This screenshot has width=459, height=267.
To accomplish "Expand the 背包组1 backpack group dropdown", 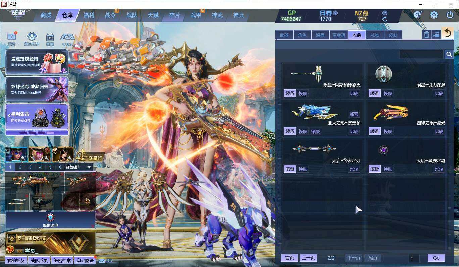I will [89, 167].
